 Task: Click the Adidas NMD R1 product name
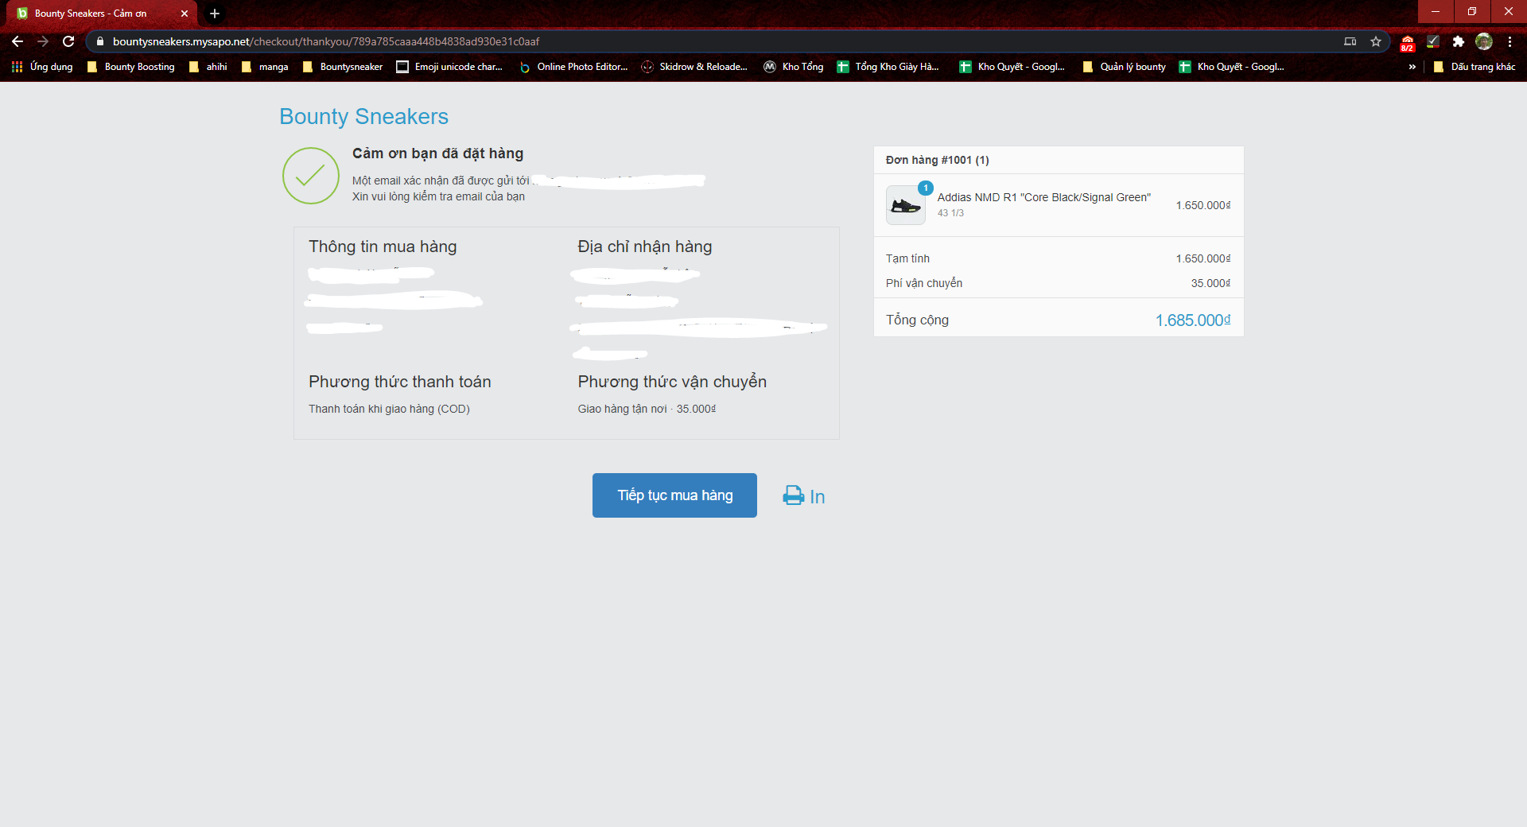1043,197
